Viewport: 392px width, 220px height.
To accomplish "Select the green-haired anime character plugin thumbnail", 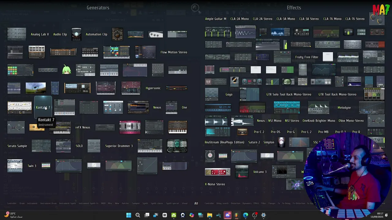I will [x=66, y=70].
